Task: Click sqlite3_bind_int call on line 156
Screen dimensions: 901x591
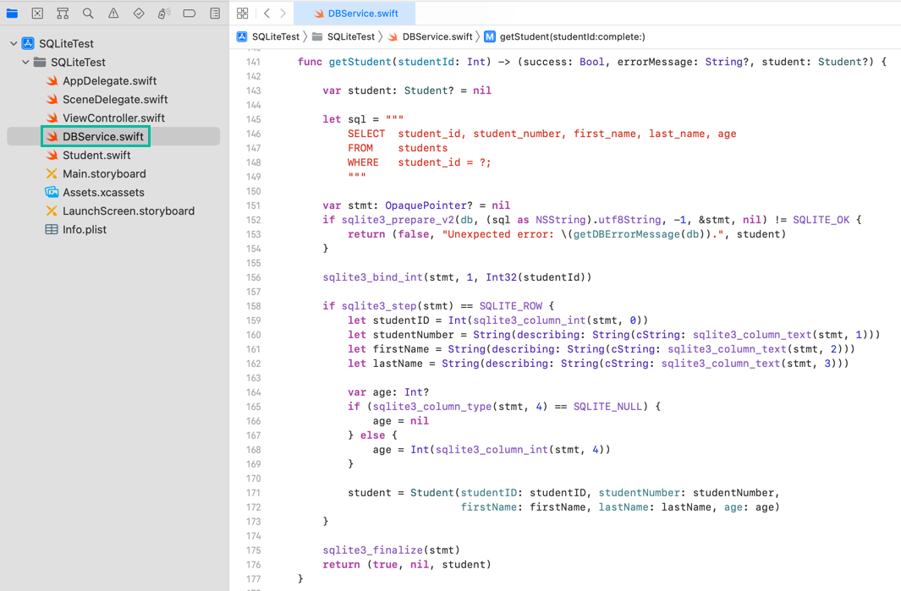Action: pyautogui.click(x=372, y=277)
